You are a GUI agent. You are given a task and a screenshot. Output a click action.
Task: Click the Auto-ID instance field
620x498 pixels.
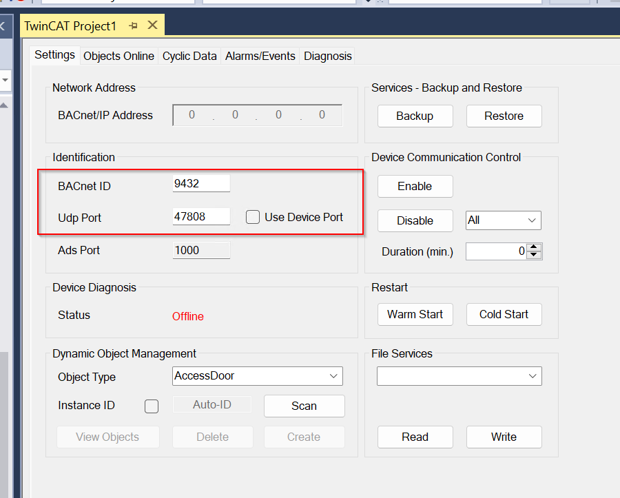212,404
